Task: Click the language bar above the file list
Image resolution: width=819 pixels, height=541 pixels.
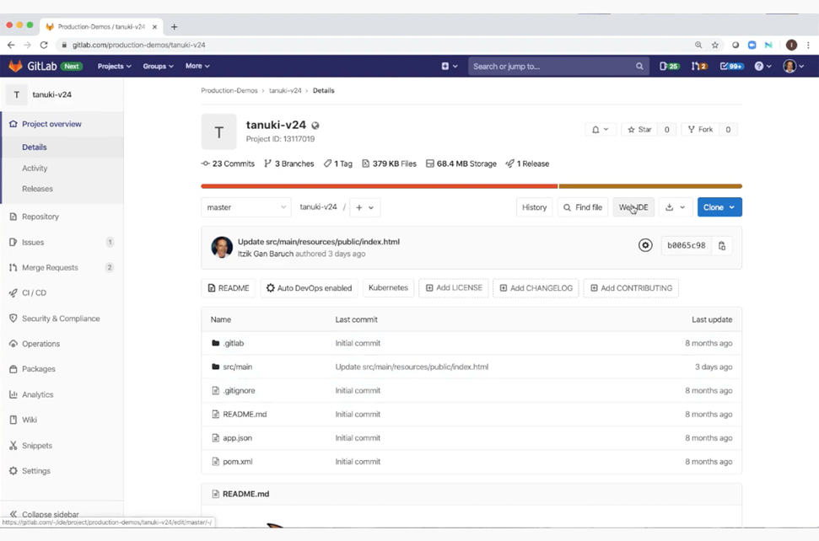Action: click(471, 186)
